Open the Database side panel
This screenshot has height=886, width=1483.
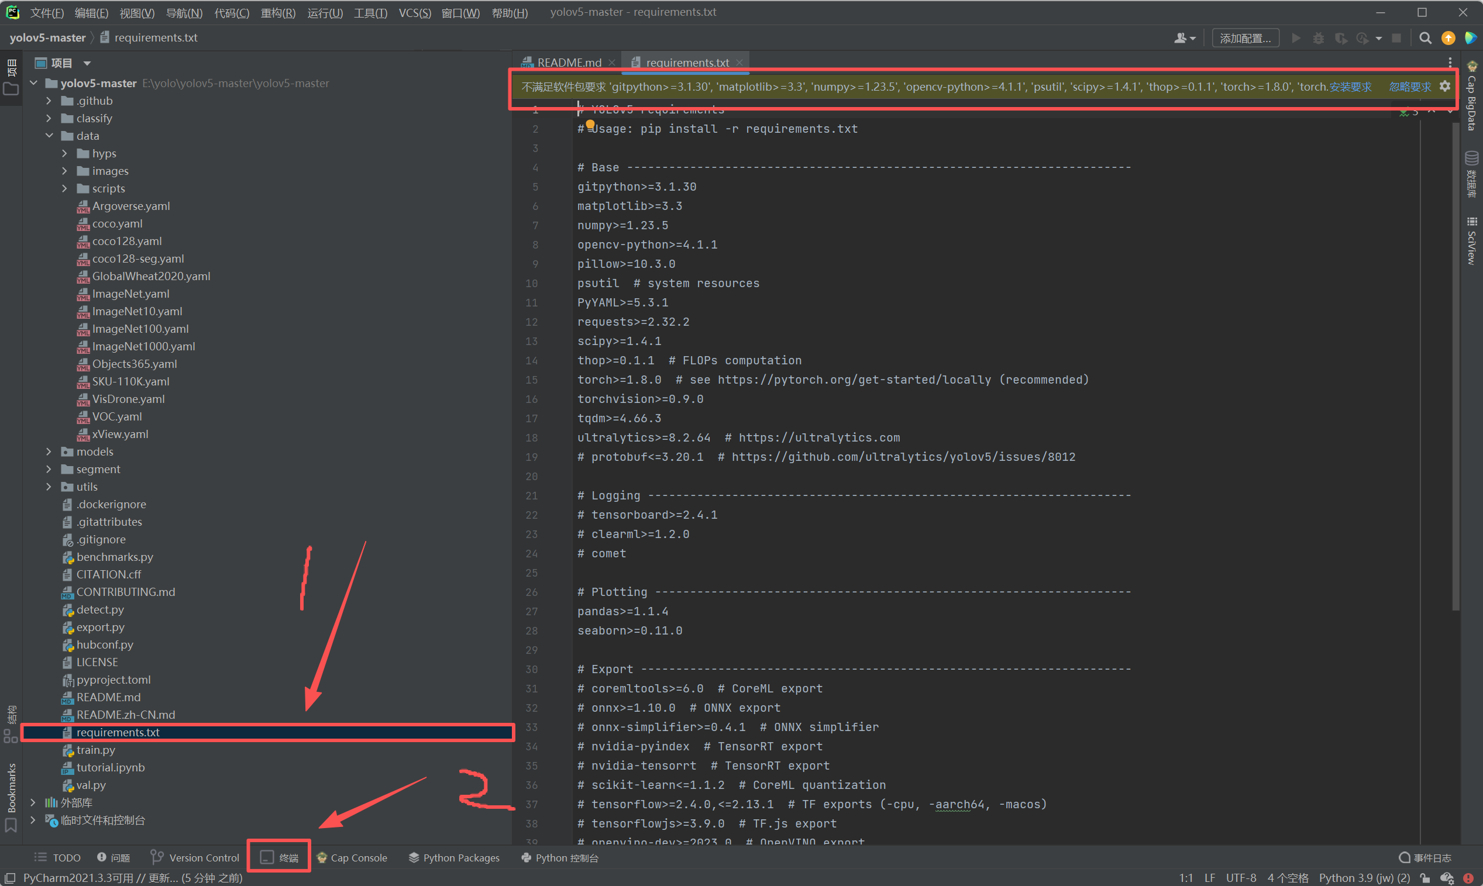tap(1472, 173)
